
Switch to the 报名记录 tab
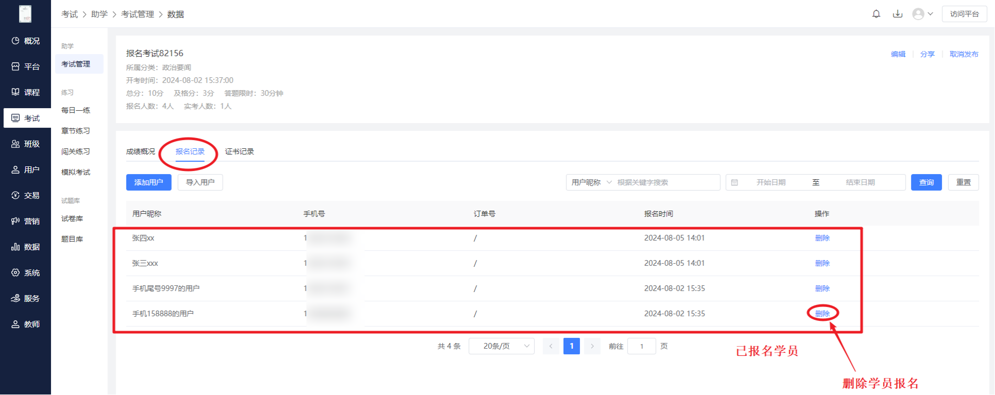coord(190,151)
